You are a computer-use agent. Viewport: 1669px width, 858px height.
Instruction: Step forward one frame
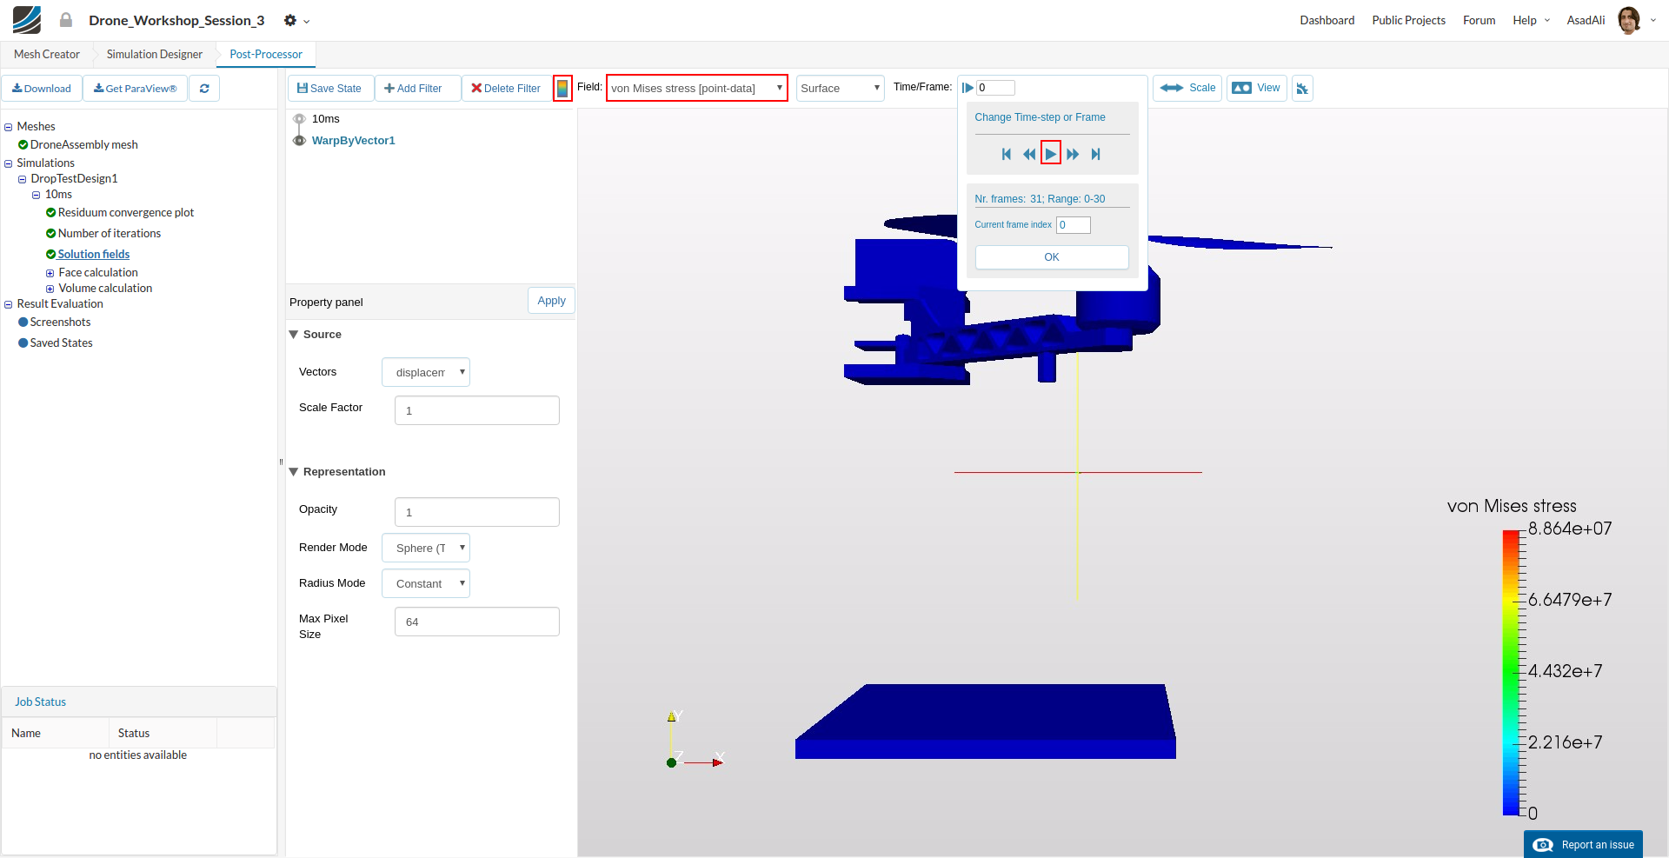coord(1073,154)
